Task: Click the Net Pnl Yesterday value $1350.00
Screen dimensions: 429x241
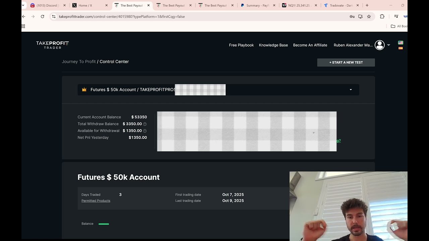Action: (138, 138)
